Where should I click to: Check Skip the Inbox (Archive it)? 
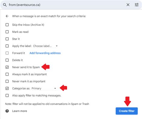coord(7,25)
